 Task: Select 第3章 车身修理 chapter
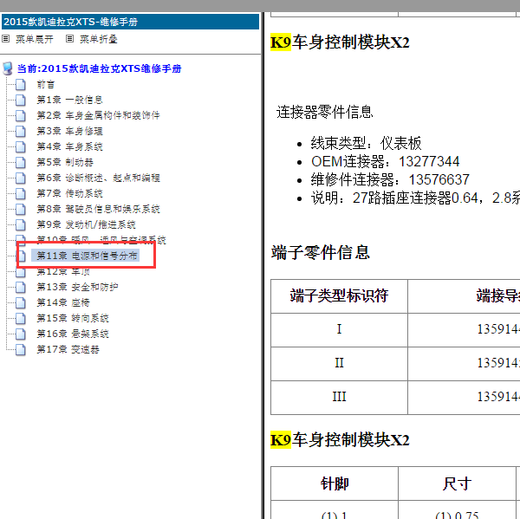click(69, 131)
